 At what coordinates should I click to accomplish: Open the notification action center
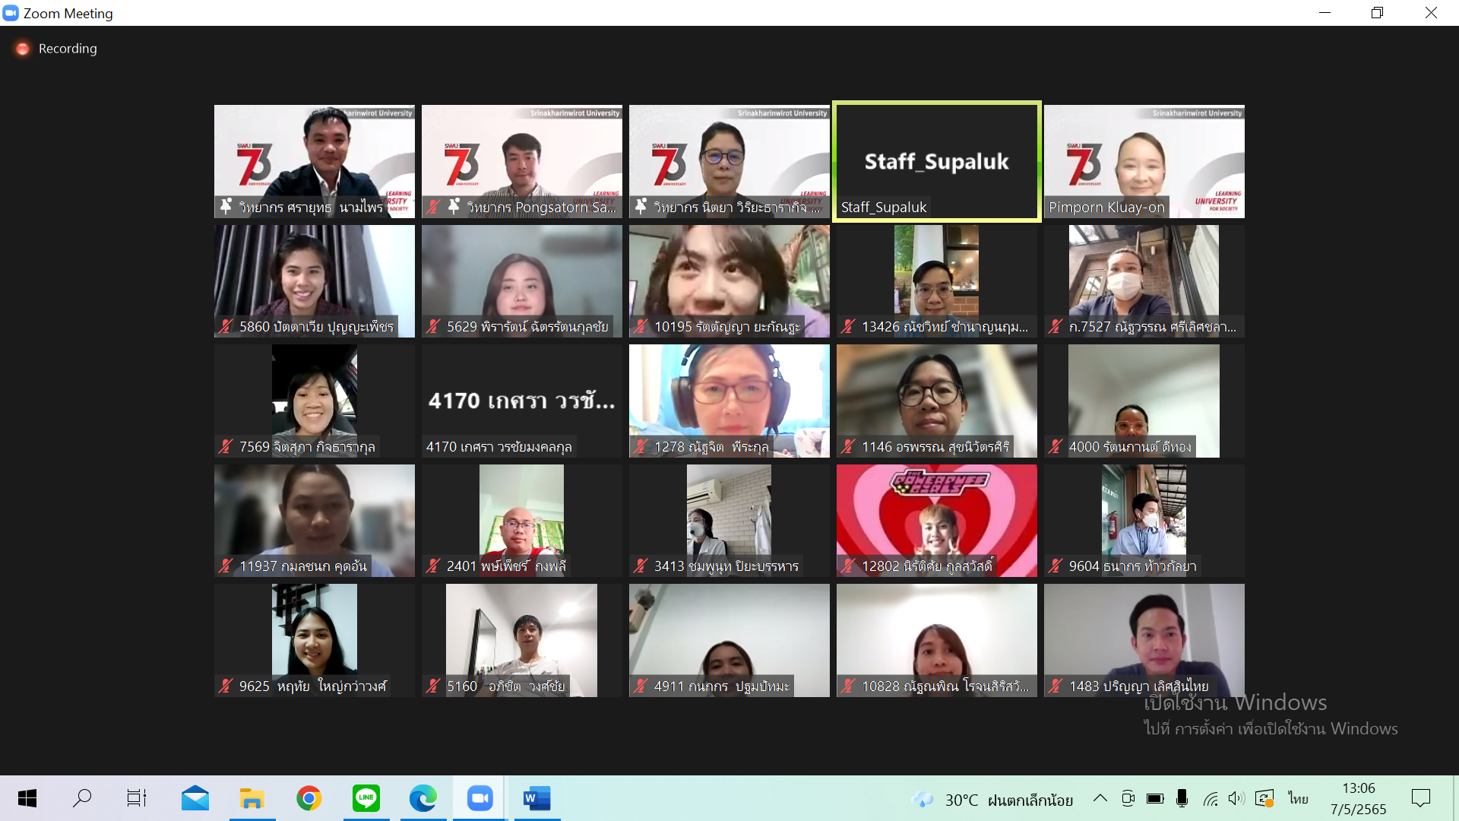[1420, 798]
